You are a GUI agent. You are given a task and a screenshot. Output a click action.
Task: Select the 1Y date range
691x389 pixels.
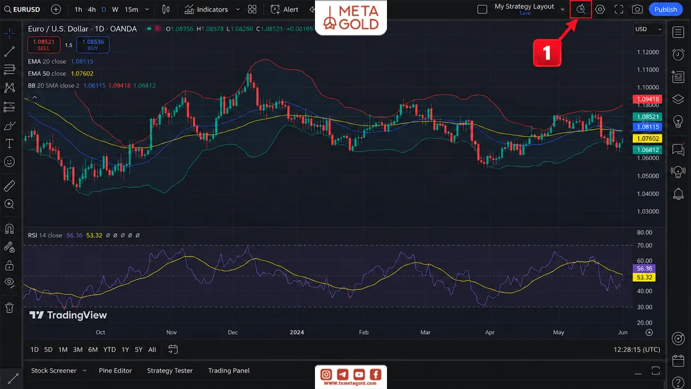(x=125, y=349)
